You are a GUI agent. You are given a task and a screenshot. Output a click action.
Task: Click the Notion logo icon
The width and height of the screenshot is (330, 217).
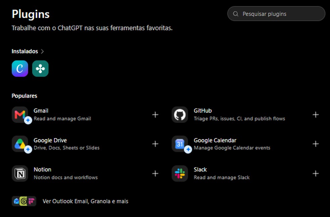pyautogui.click(x=20, y=174)
